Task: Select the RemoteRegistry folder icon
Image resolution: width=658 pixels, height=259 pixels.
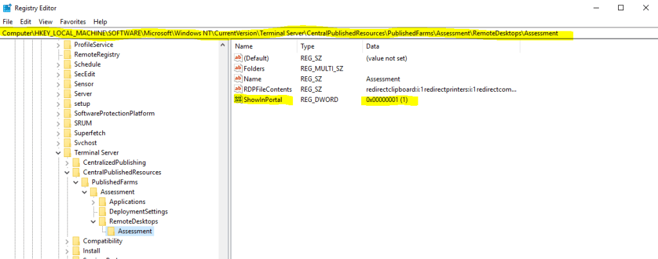Action: click(x=67, y=54)
